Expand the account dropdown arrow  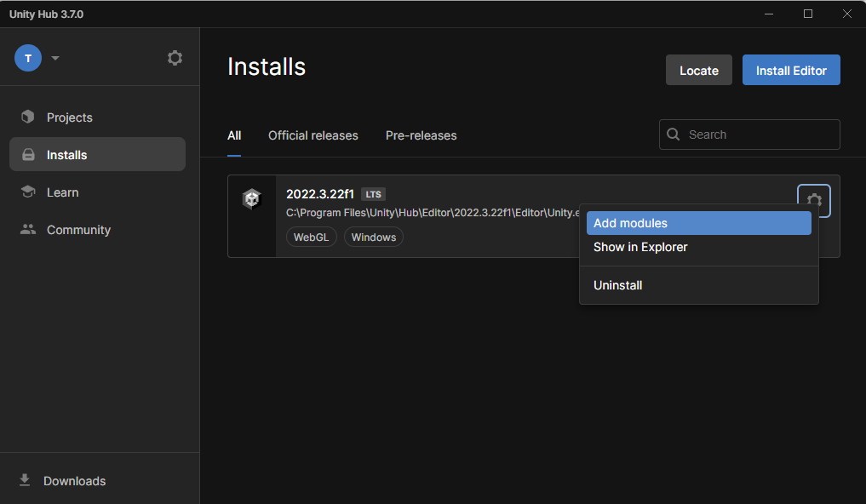(55, 58)
